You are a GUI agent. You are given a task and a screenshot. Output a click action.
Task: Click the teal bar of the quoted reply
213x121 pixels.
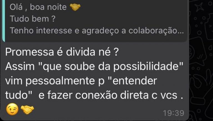(x=4, y=20)
